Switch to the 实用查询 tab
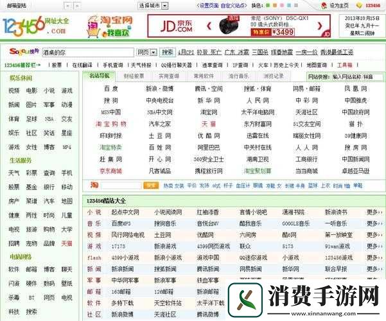386x321 pixels. tap(169, 76)
